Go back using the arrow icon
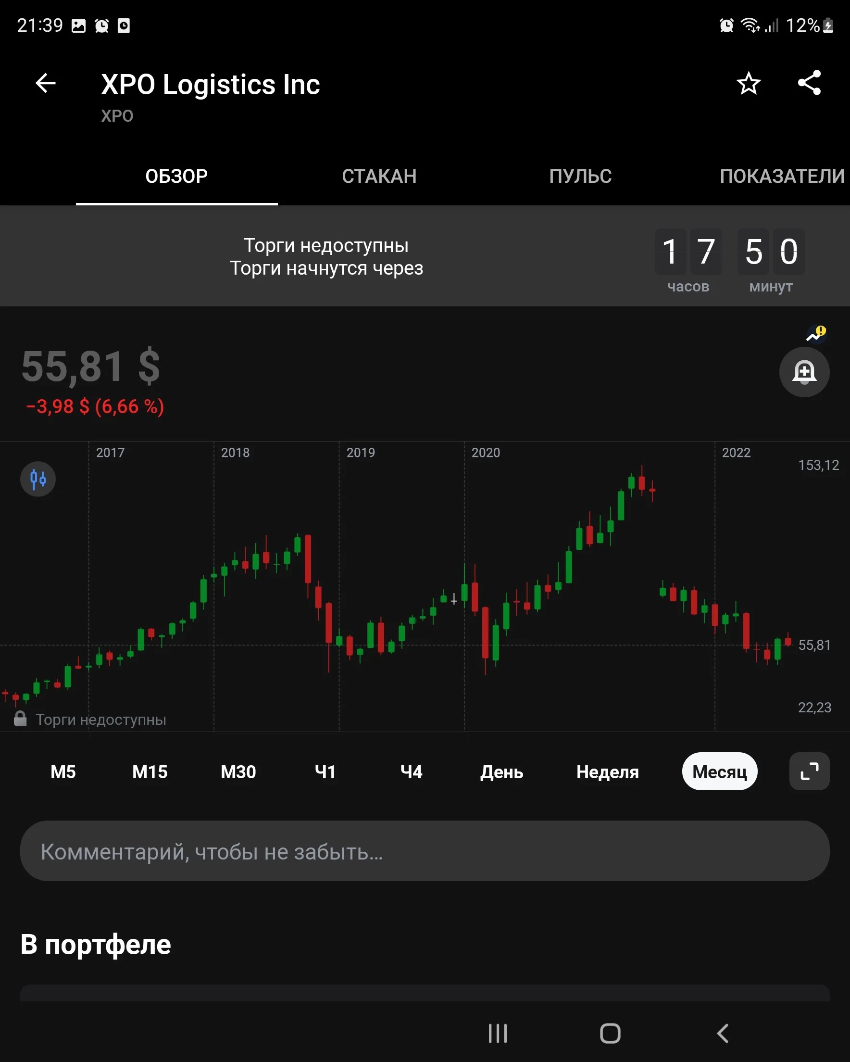The width and height of the screenshot is (850, 1062). pyautogui.click(x=46, y=83)
